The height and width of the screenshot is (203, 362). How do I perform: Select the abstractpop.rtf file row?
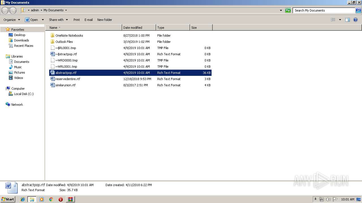(130, 73)
